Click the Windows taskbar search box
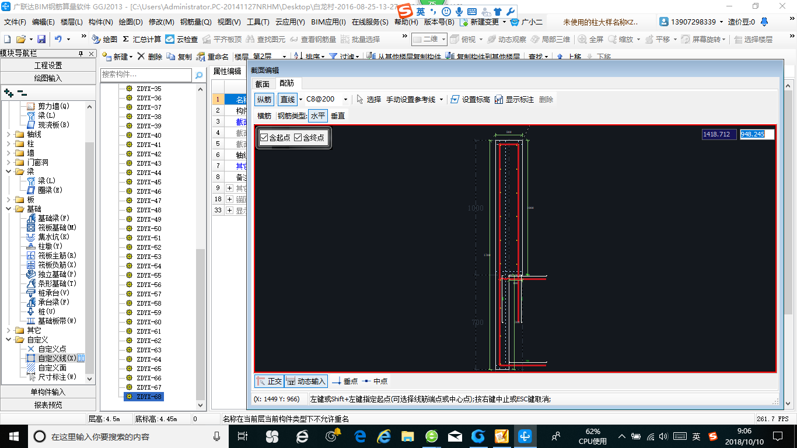This screenshot has height=448, width=797. pos(128,436)
